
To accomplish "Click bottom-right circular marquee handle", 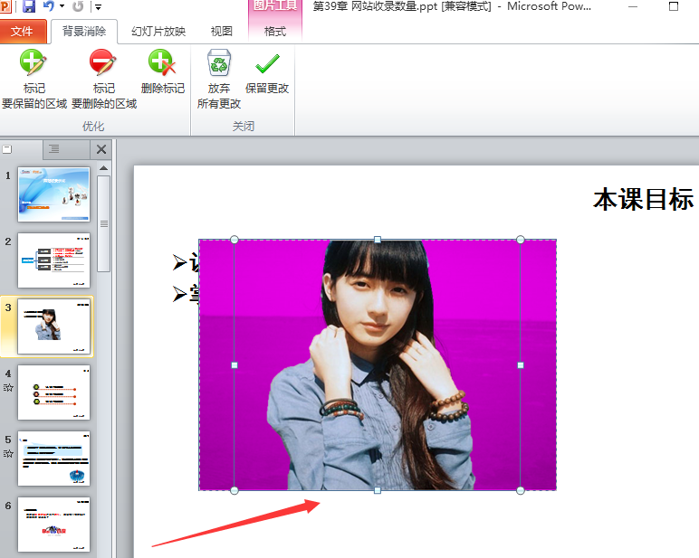I will (521, 490).
